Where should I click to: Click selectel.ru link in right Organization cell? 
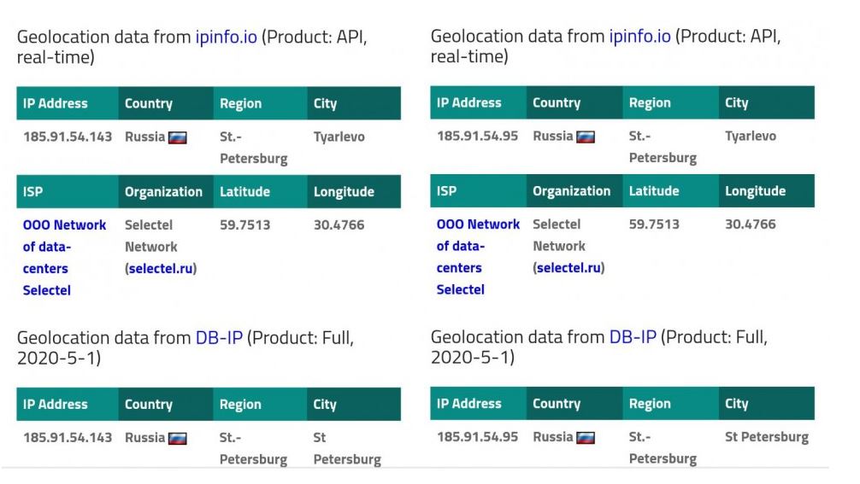pyautogui.click(x=569, y=268)
